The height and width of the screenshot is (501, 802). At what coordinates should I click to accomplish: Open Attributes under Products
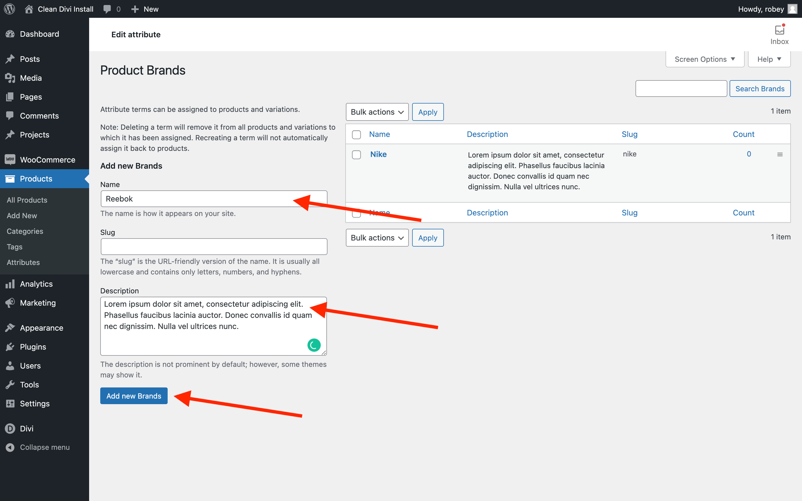(x=23, y=262)
